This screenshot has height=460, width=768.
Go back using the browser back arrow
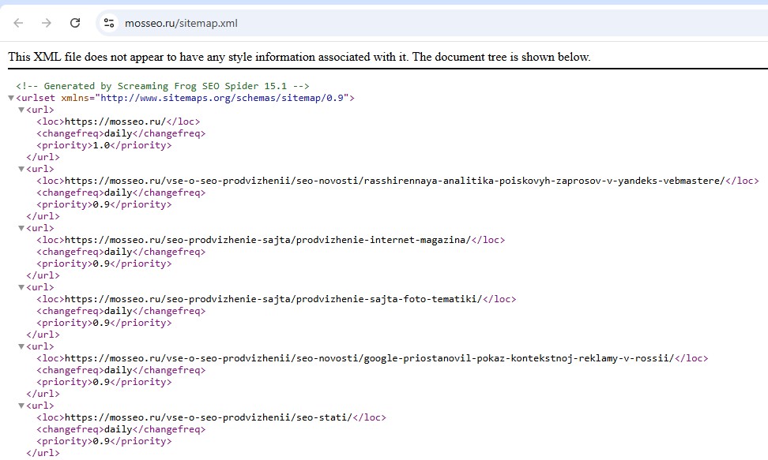[19, 23]
